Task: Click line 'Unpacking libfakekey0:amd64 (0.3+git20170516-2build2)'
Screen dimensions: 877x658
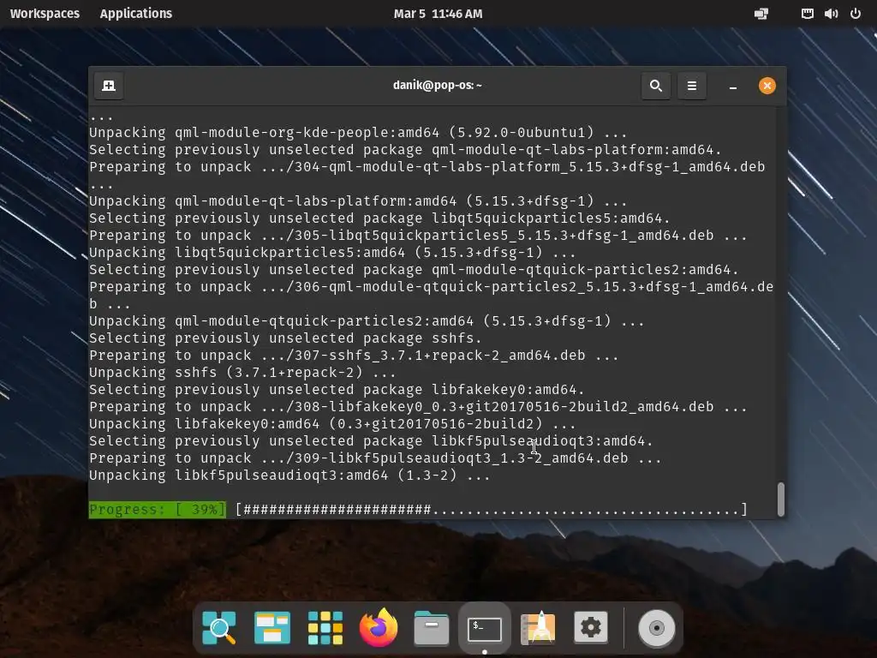Action: click(x=315, y=424)
